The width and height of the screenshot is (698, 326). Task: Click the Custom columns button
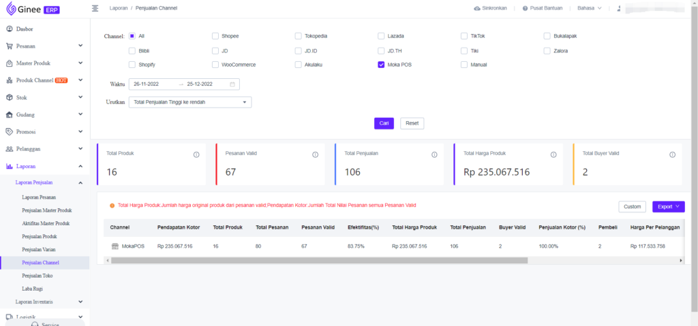632,206
